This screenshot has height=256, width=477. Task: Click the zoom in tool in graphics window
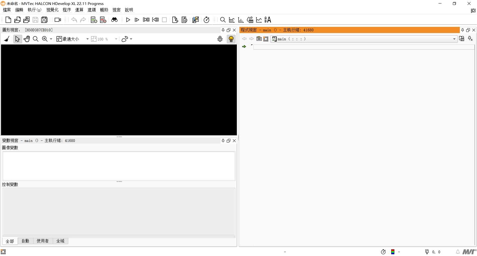click(x=45, y=39)
